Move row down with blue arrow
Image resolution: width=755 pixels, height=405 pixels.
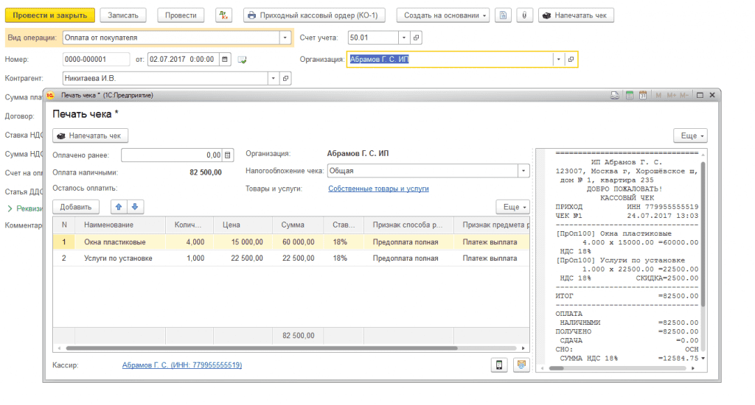point(134,207)
